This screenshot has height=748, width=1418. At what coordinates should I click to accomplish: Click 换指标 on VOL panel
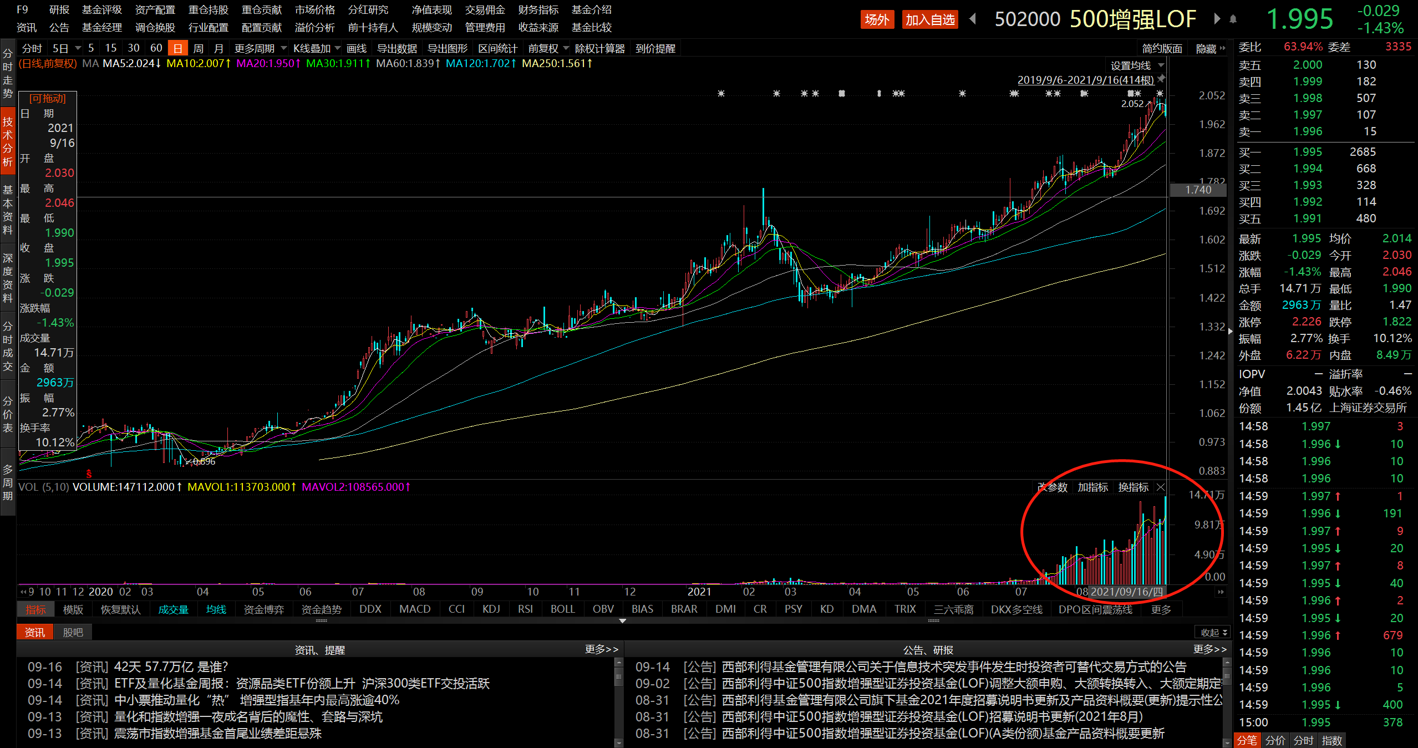[x=1134, y=487]
